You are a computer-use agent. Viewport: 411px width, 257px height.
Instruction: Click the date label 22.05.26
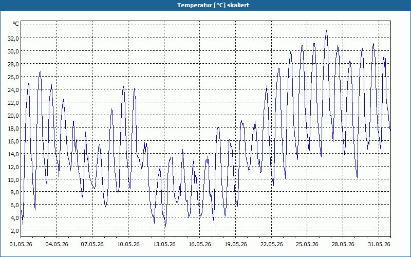[x=272, y=244]
